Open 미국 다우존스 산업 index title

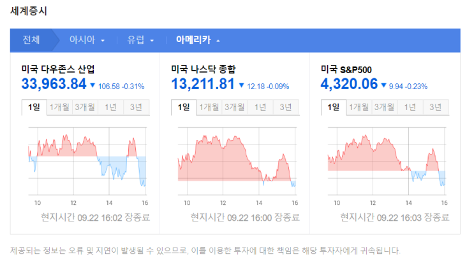click(x=58, y=69)
